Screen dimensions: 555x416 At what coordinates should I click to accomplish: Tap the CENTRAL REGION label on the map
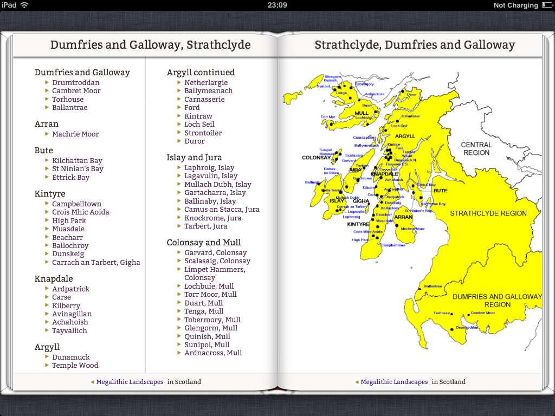476,148
